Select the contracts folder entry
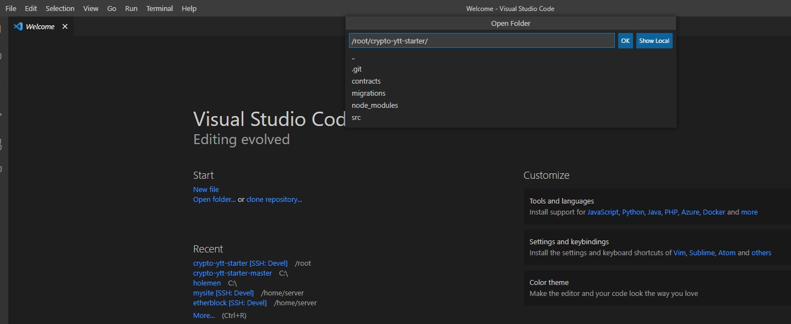Viewport: 791px width, 324px height. pyautogui.click(x=510, y=81)
